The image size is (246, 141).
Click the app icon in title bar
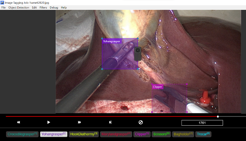[2, 2]
